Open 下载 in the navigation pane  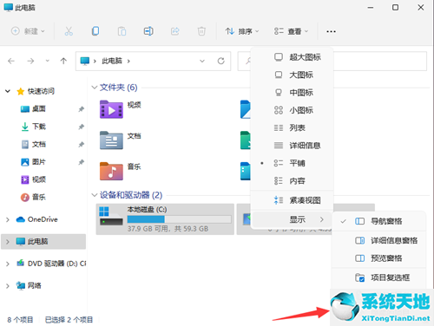click(39, 127)
